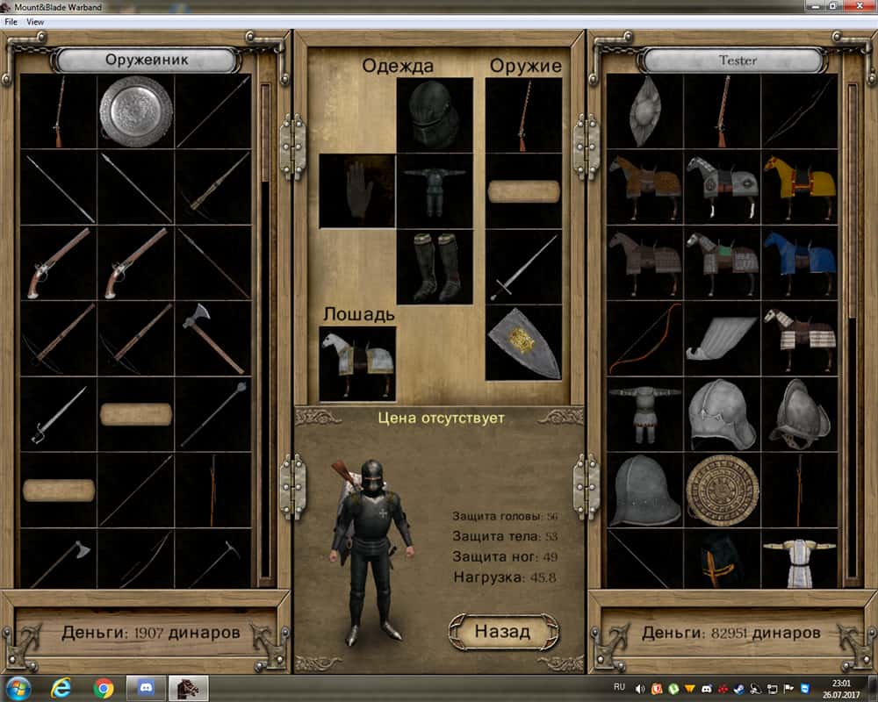This screenshot has height=702, width=878.
Task: Click the empty gloves slot
Action: tap(357, 190)
